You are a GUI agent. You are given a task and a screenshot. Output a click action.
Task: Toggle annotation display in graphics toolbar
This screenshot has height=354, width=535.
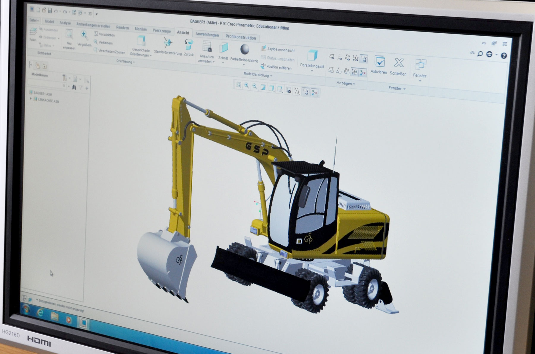[306, 92]
